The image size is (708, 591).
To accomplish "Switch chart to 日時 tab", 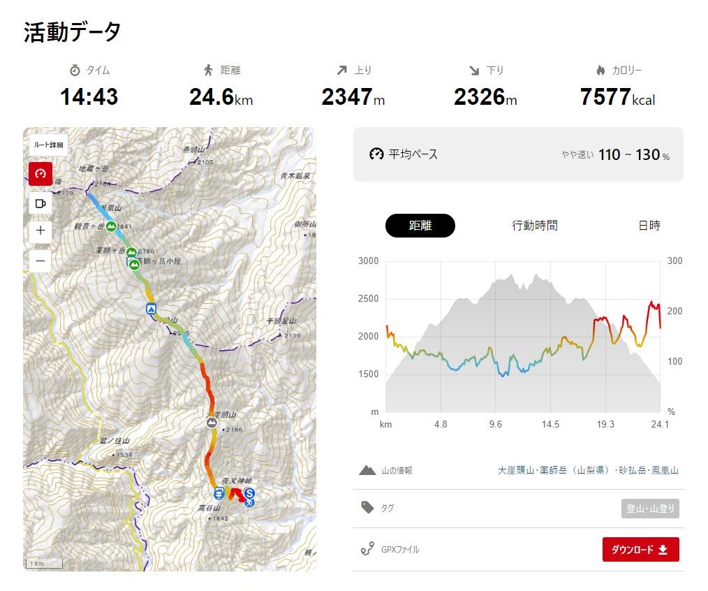I will 649,226.
